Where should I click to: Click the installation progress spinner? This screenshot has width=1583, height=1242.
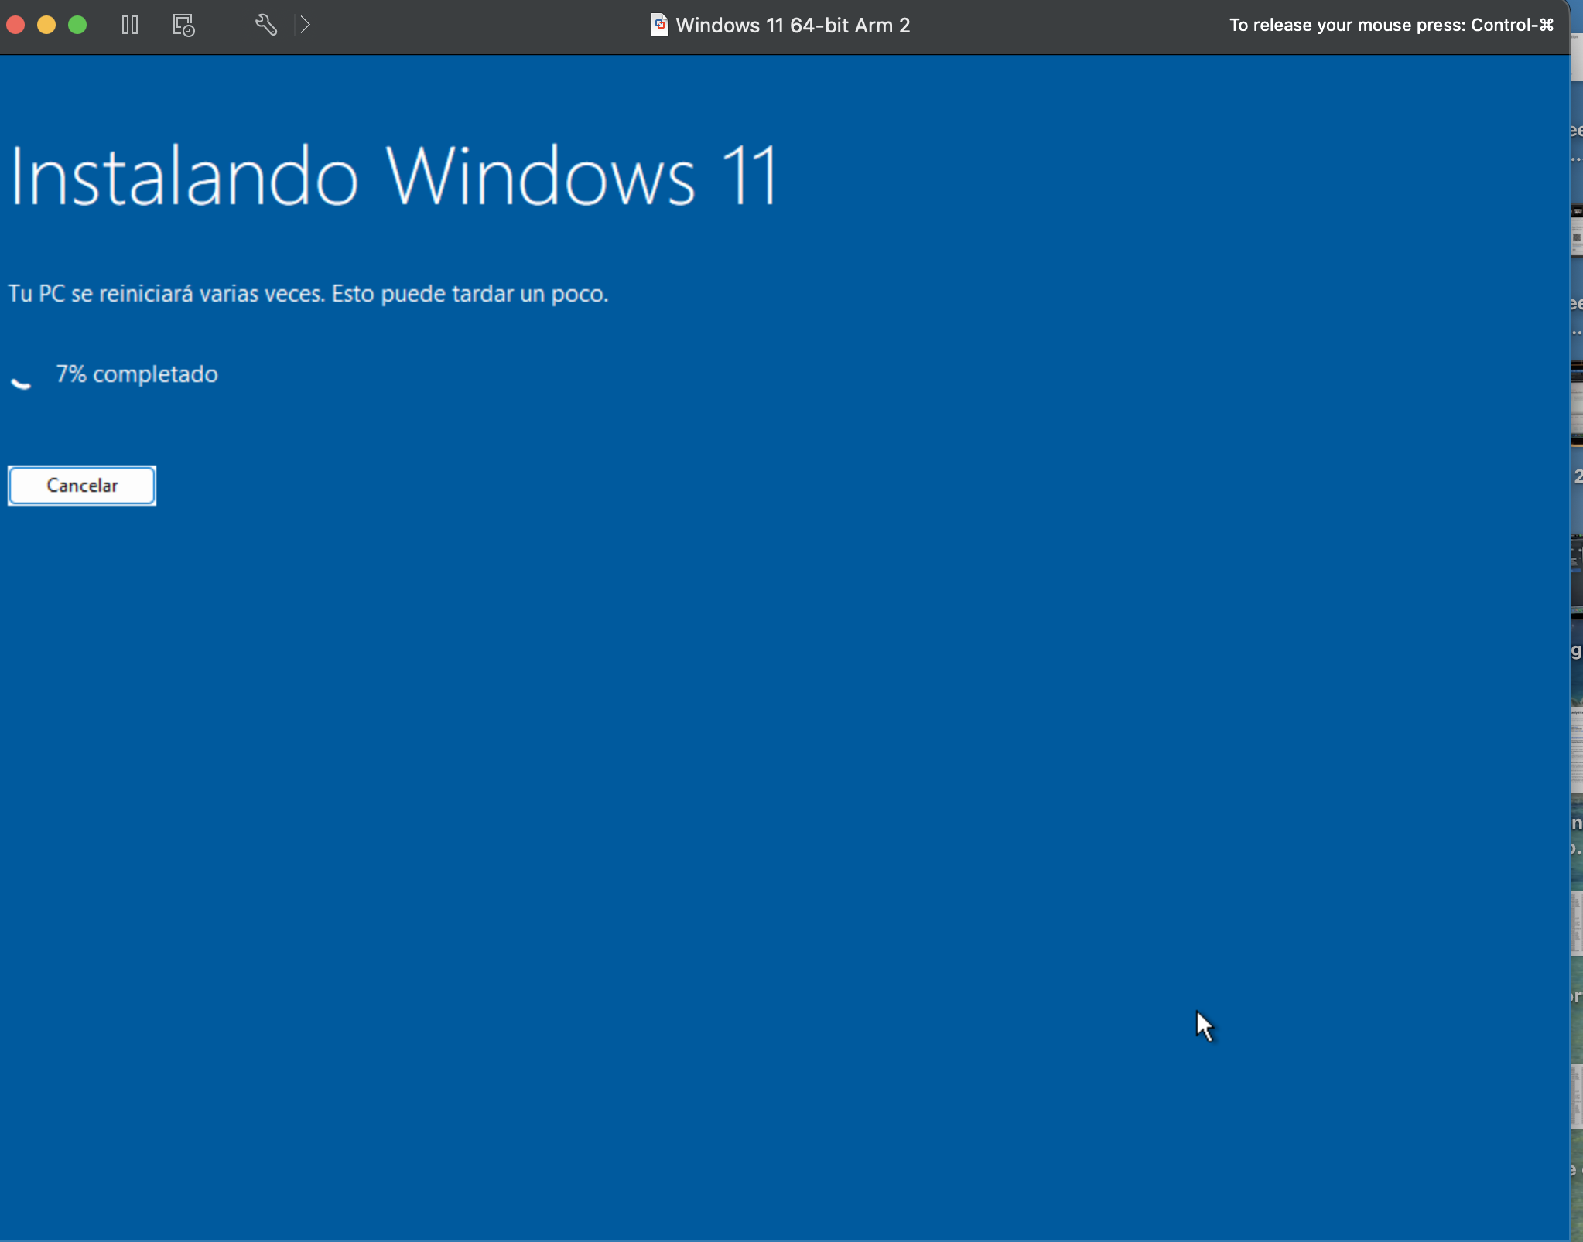point(22,379)
